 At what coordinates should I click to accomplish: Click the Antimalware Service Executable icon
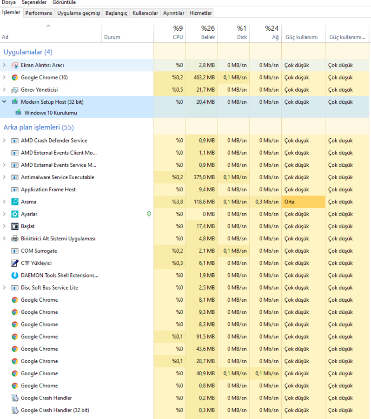15,177
